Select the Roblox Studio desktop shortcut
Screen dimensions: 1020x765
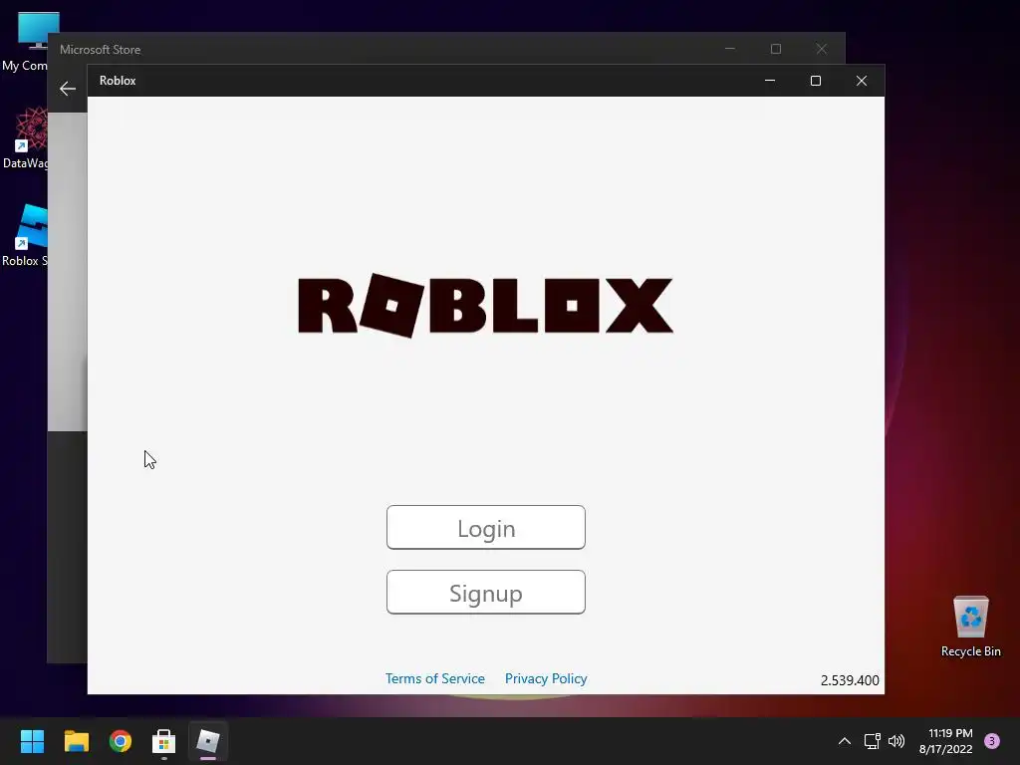click(25, 236)
